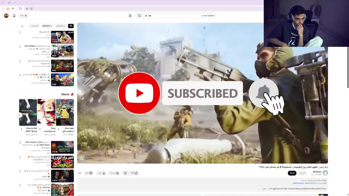Open the 1:13:40 video thumbnail
Screen dimensions: 349x196
coord(62,37)
